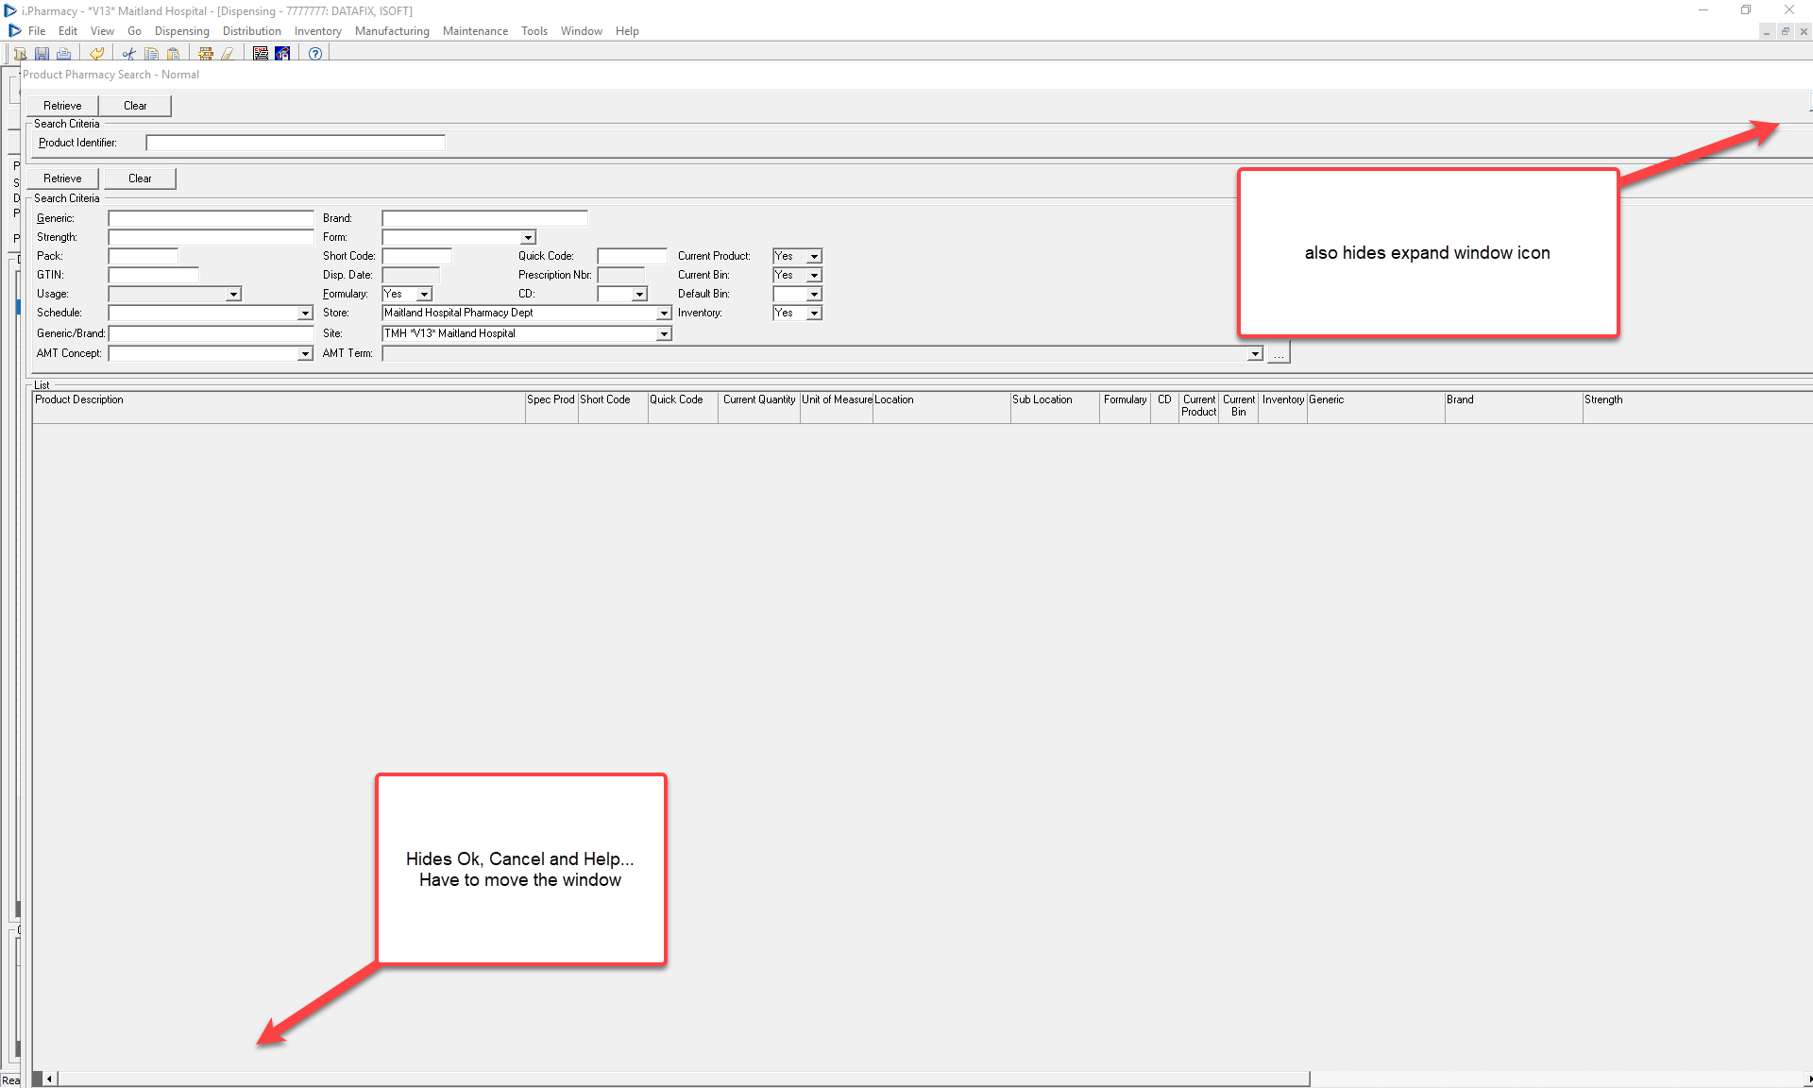Click the horizontal scrollbar thumb at the bottom
Image resolution: width=1813 pixels, height=1088 pixels.
coord(684,1079)
